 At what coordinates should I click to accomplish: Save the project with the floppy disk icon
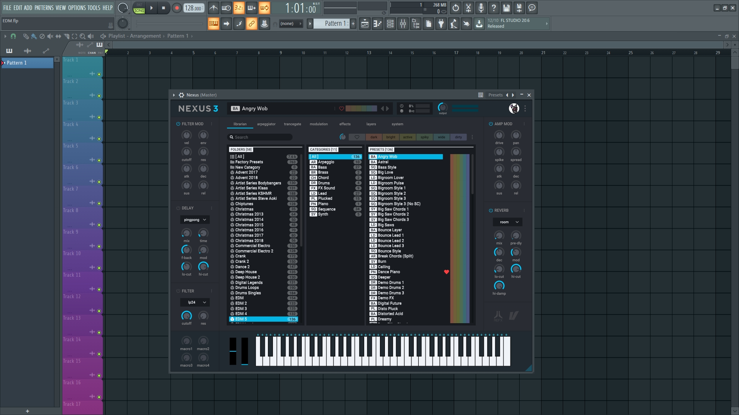(x=507, y=8)
